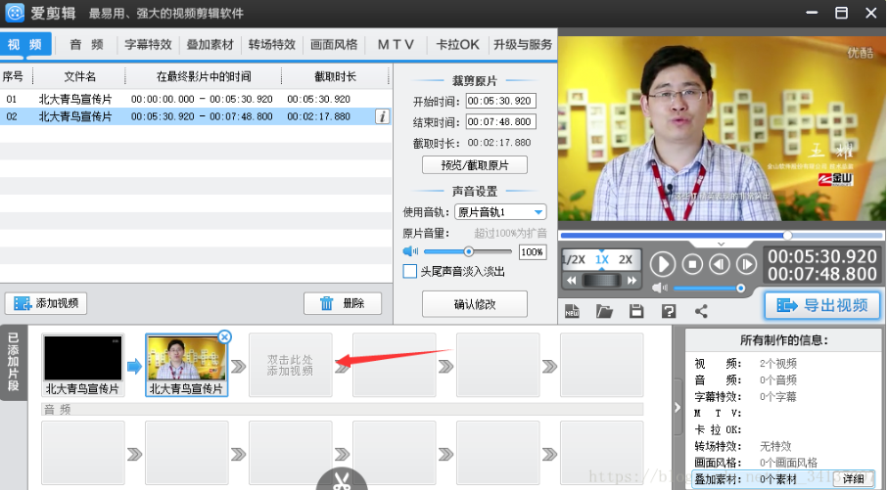This screenshot has width=888, height=490.
Task: Click the 双击此处添加视频 placeholder slot
Action: [290, 365]
